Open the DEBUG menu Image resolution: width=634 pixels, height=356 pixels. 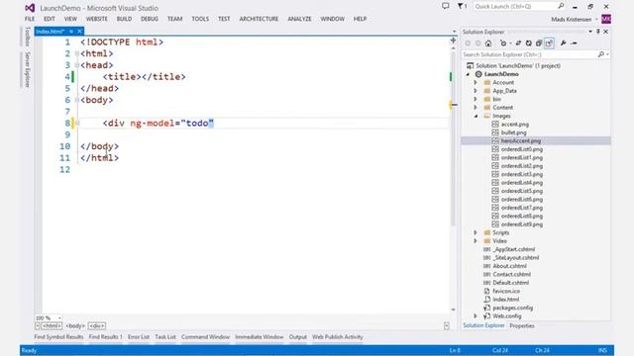[x=150, y=19]
